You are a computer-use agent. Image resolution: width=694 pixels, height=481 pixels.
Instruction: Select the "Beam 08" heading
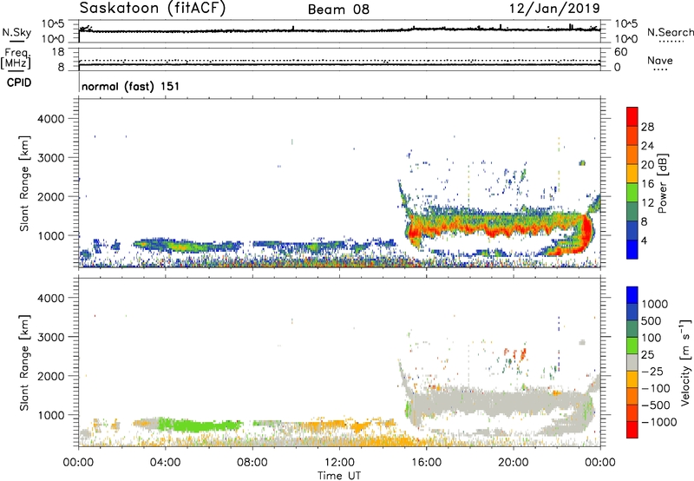coord(338,10)
